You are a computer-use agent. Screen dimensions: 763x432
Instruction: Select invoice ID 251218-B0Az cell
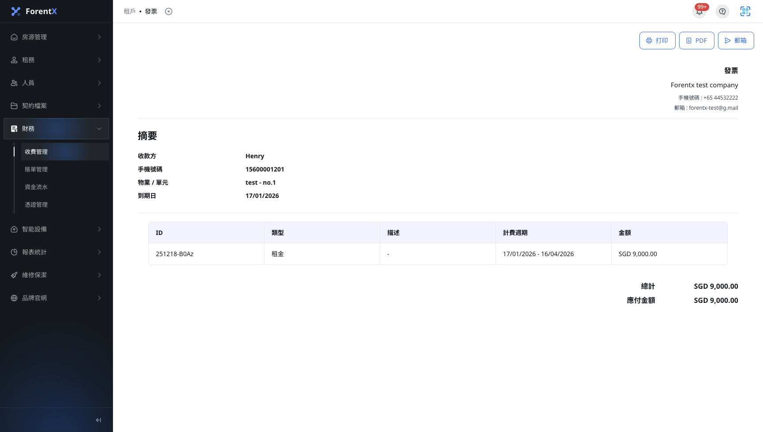[206, 254]
